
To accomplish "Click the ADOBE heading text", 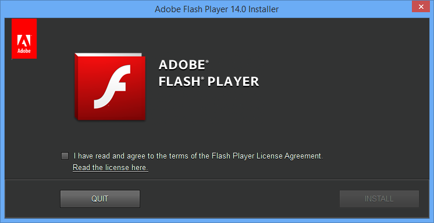I will (182, 65).
